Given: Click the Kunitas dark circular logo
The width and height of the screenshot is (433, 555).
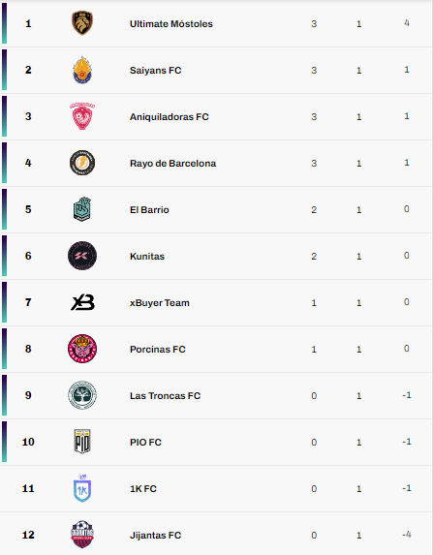Looking at the screenshot, I should (x=82, y=256).
